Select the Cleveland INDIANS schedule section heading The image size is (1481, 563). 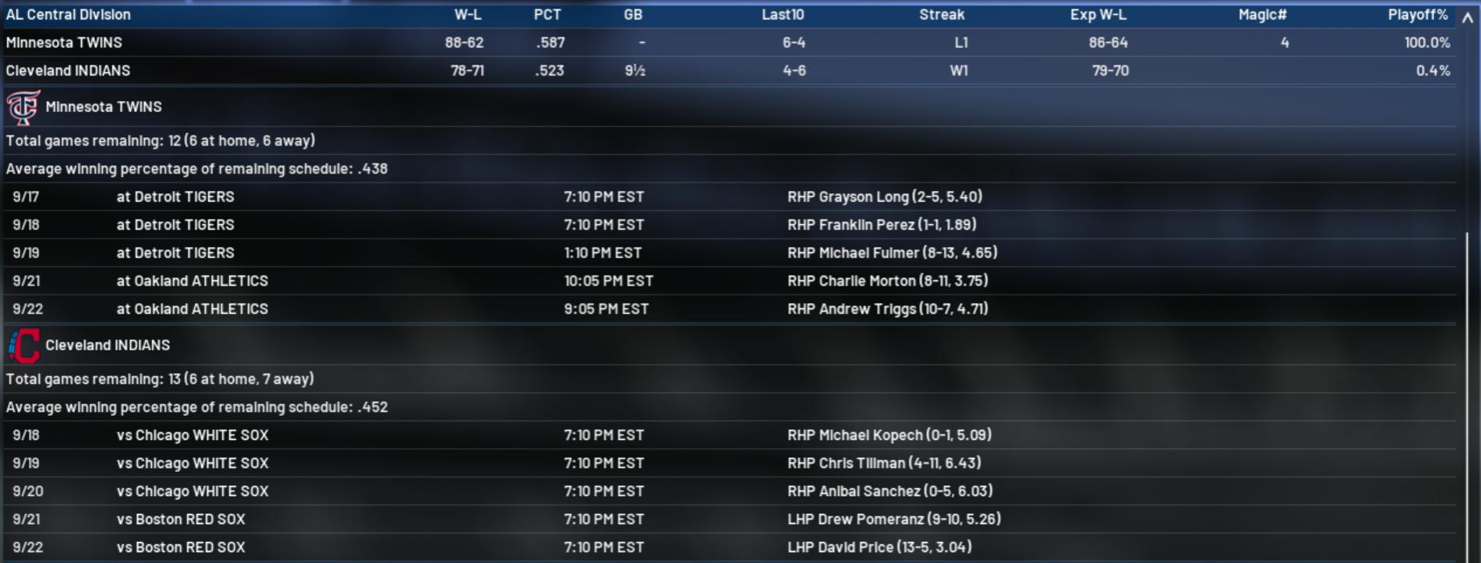108,345
